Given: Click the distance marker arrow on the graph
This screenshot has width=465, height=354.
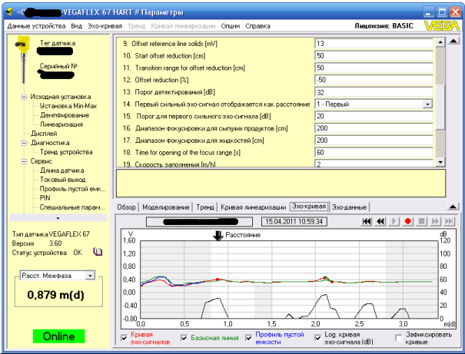Looking at the screenshot, I should [x=218, y=236].
